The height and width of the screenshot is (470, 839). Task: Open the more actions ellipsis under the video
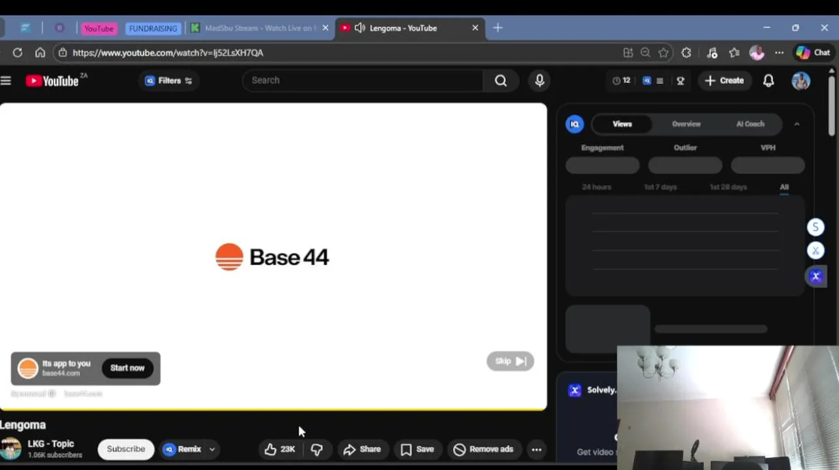(536, 449)
